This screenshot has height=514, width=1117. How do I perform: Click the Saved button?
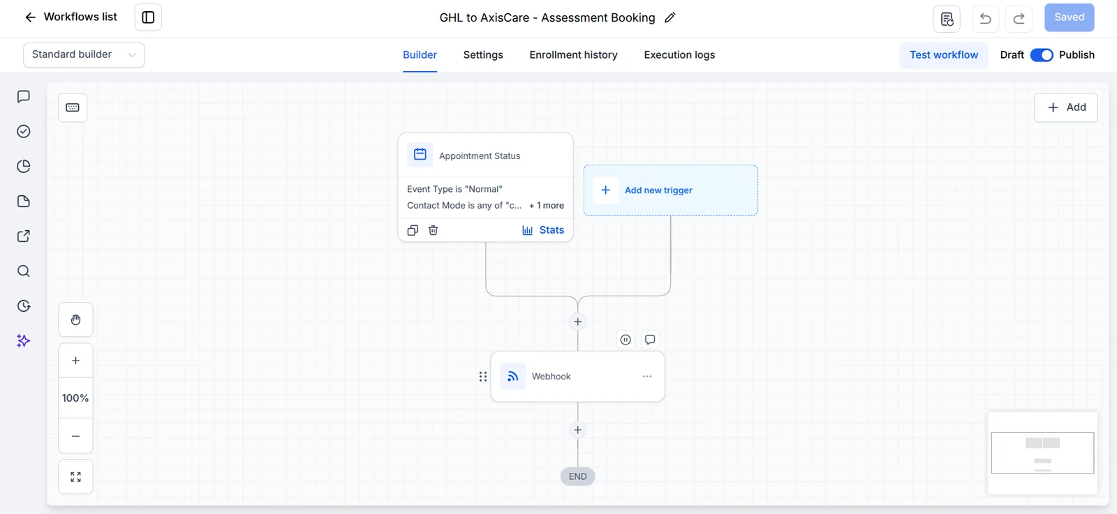(x=1069, y=17)
